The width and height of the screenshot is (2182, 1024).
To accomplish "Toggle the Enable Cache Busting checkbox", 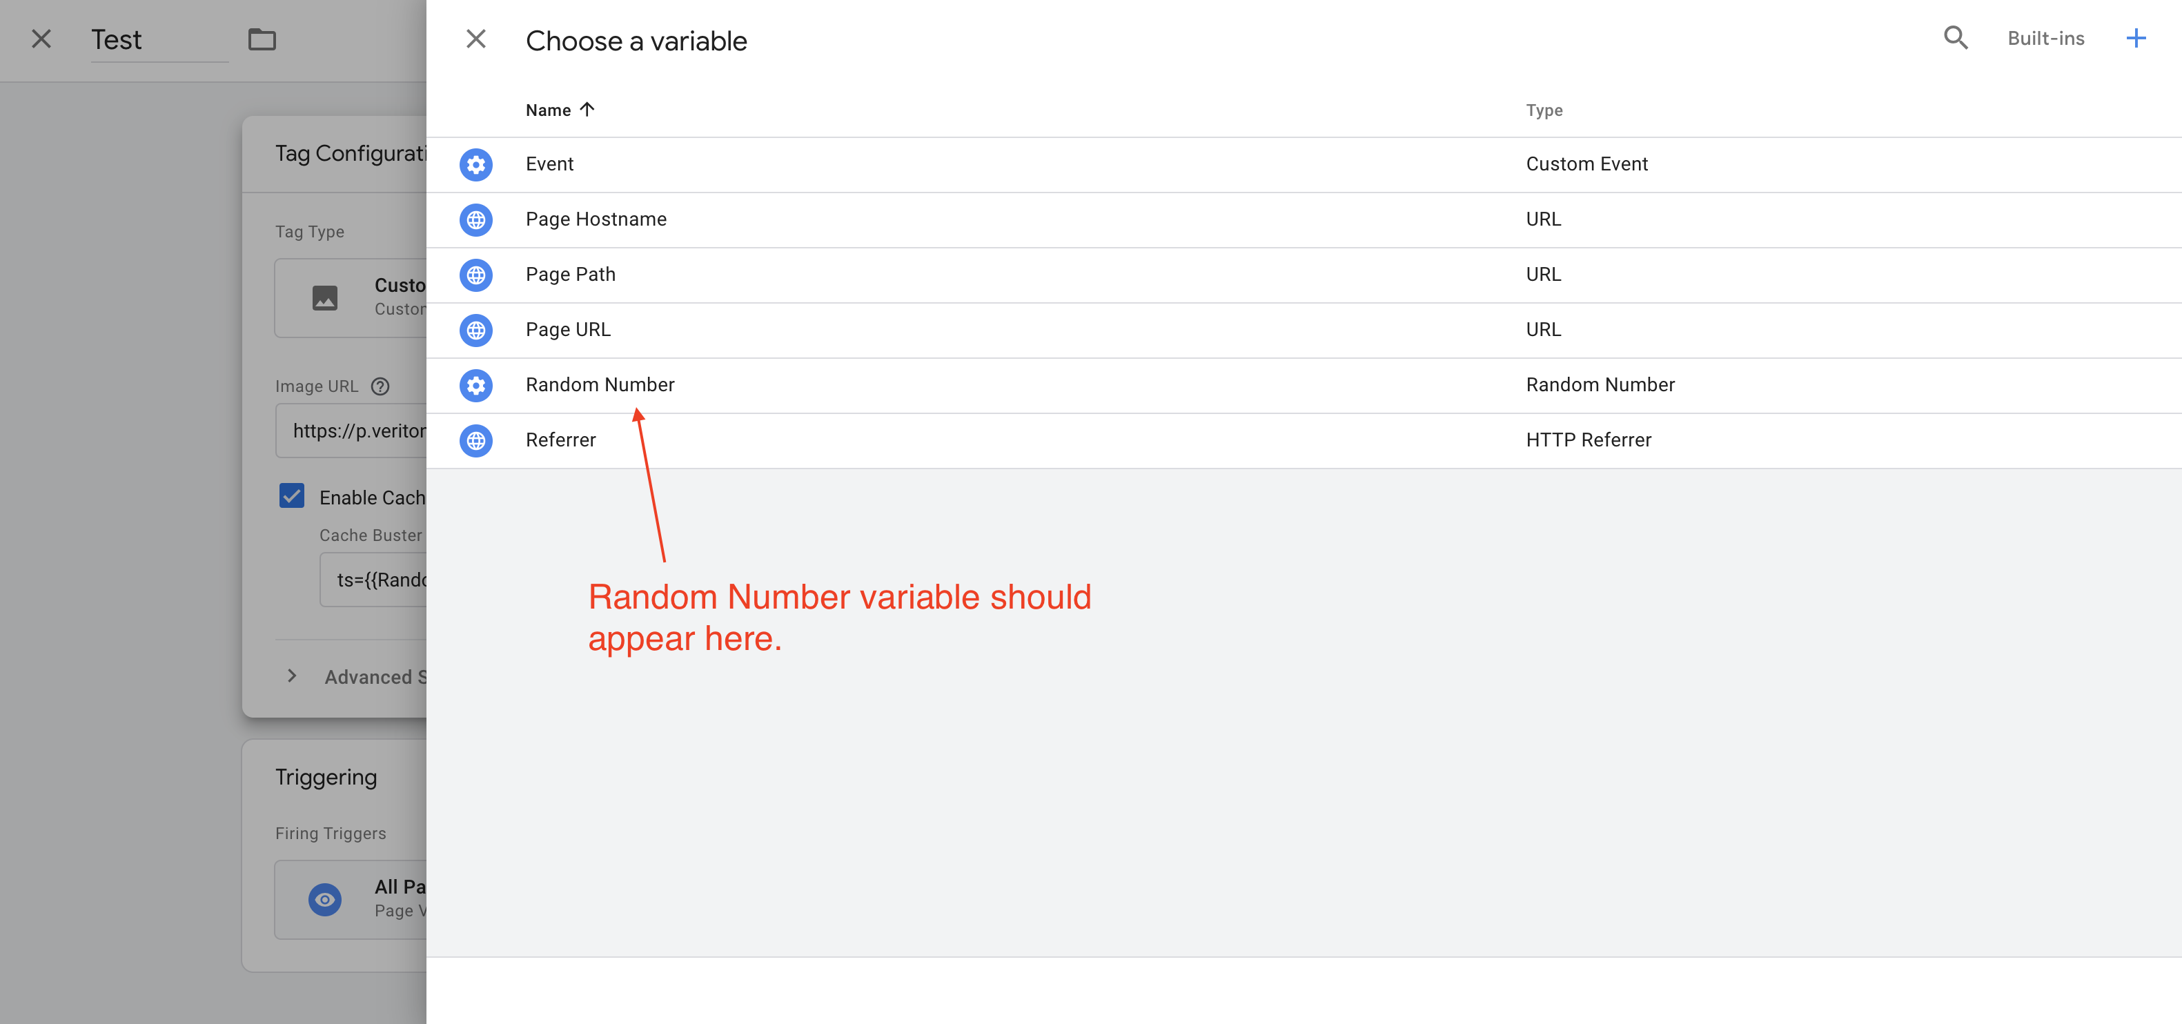I will coord(292,496).
